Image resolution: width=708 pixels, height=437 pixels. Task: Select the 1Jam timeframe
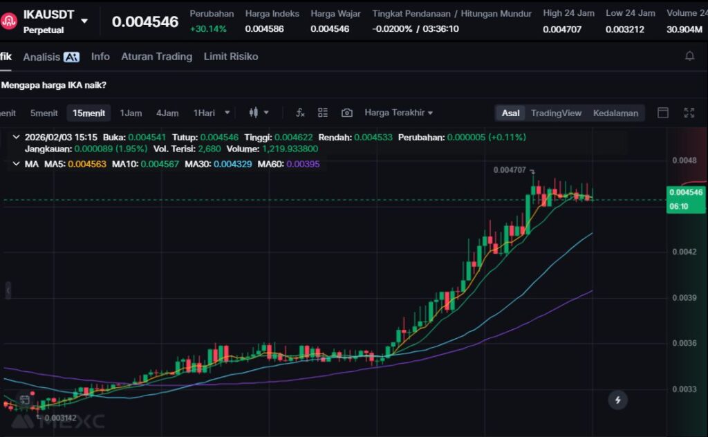coord(131,113)
